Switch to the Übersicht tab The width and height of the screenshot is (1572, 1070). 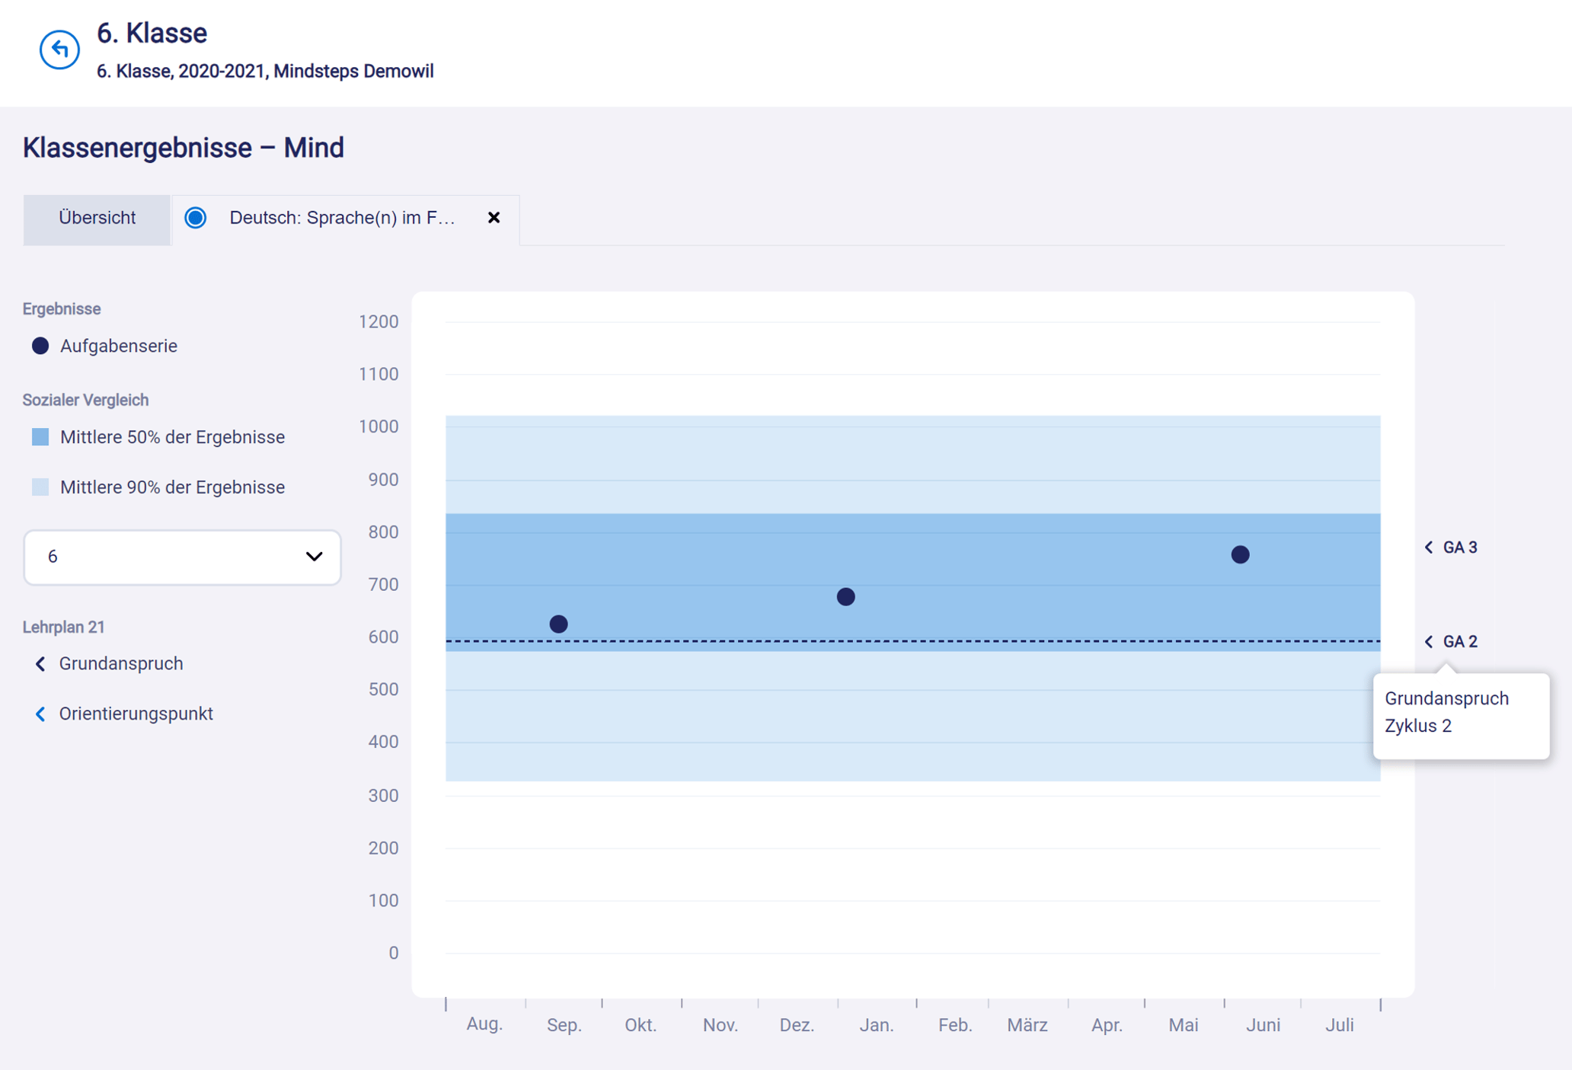[97, 218]
